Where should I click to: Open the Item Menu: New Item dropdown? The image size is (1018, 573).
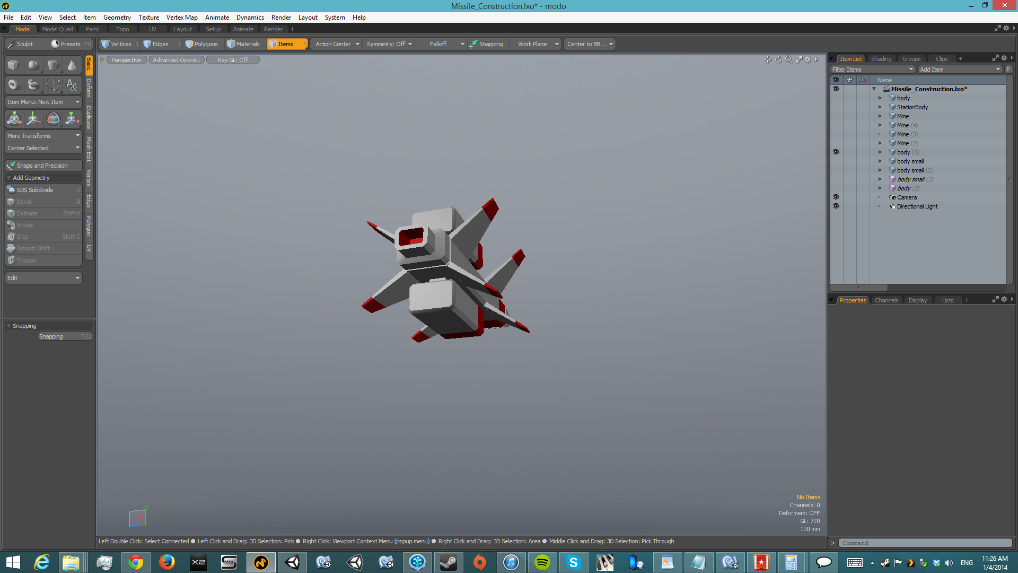click(x=43, y=102)
